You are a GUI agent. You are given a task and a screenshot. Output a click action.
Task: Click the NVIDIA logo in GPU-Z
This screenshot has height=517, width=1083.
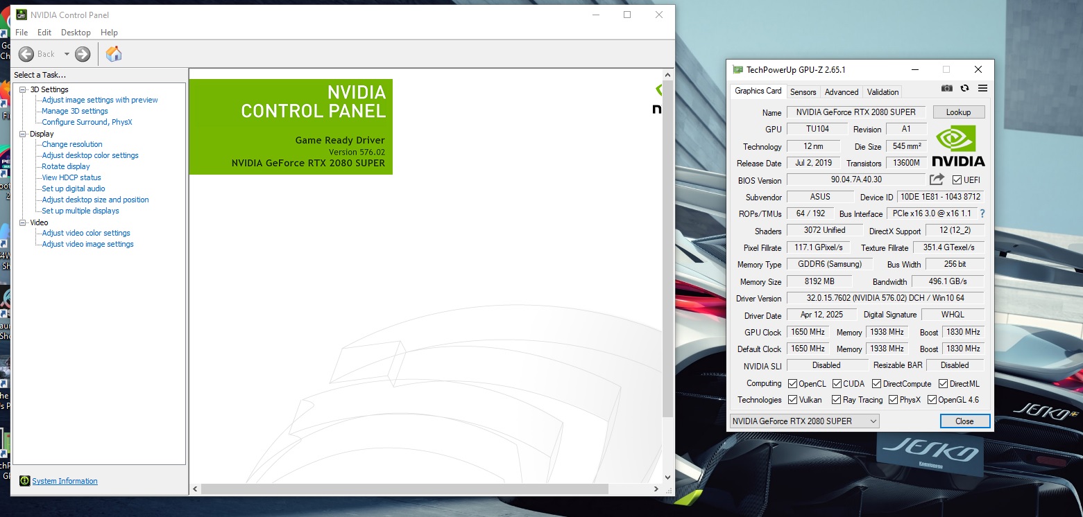pyautogui.click(x=958, y=146)
